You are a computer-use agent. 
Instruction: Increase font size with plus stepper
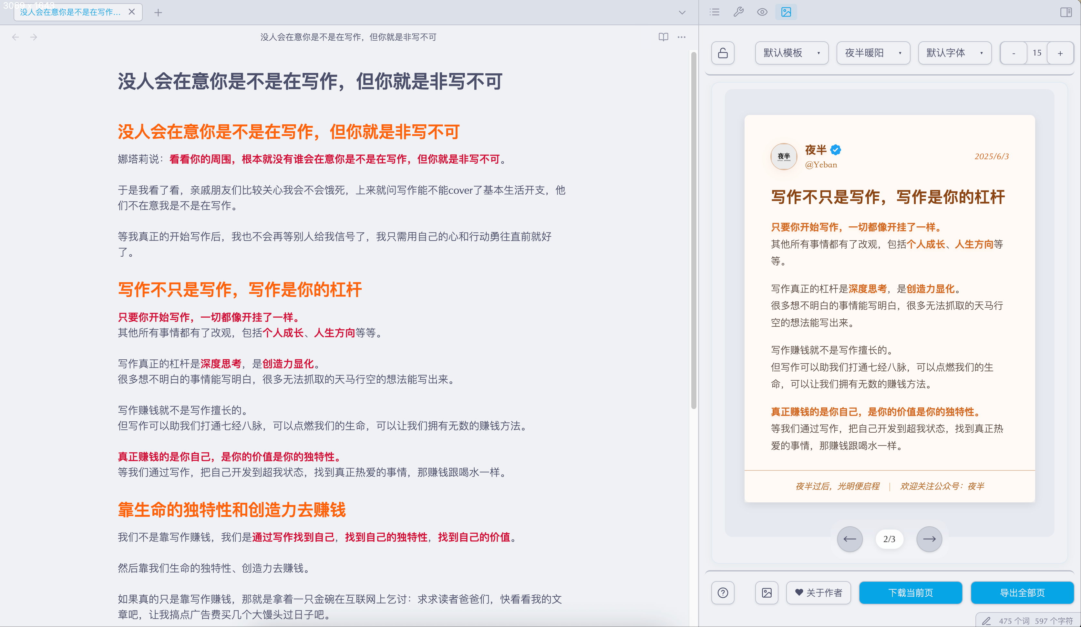point(1060,53)
